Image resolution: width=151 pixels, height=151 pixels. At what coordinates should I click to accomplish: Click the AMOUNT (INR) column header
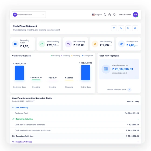pyautogui.click(x=133, y=101)
